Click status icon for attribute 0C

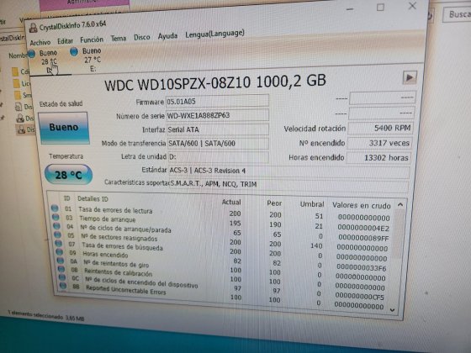click(62, 277)
